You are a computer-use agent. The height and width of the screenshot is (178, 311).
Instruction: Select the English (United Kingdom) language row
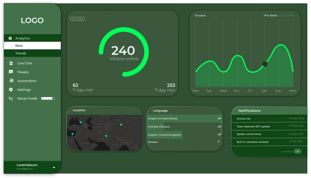click(184, 135)
